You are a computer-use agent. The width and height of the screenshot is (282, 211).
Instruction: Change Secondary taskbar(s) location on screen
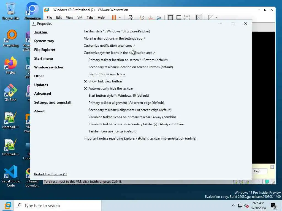[131, 67]
